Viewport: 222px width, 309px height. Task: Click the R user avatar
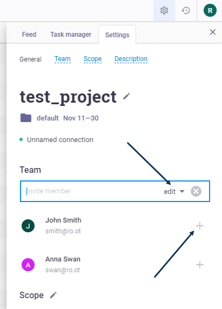pos(210,10)
